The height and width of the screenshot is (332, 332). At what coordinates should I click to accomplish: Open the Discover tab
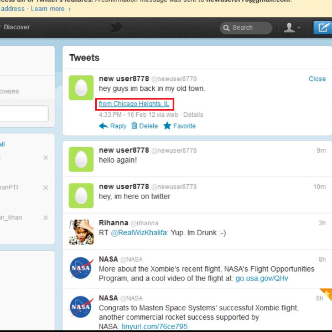click(17, 27)
